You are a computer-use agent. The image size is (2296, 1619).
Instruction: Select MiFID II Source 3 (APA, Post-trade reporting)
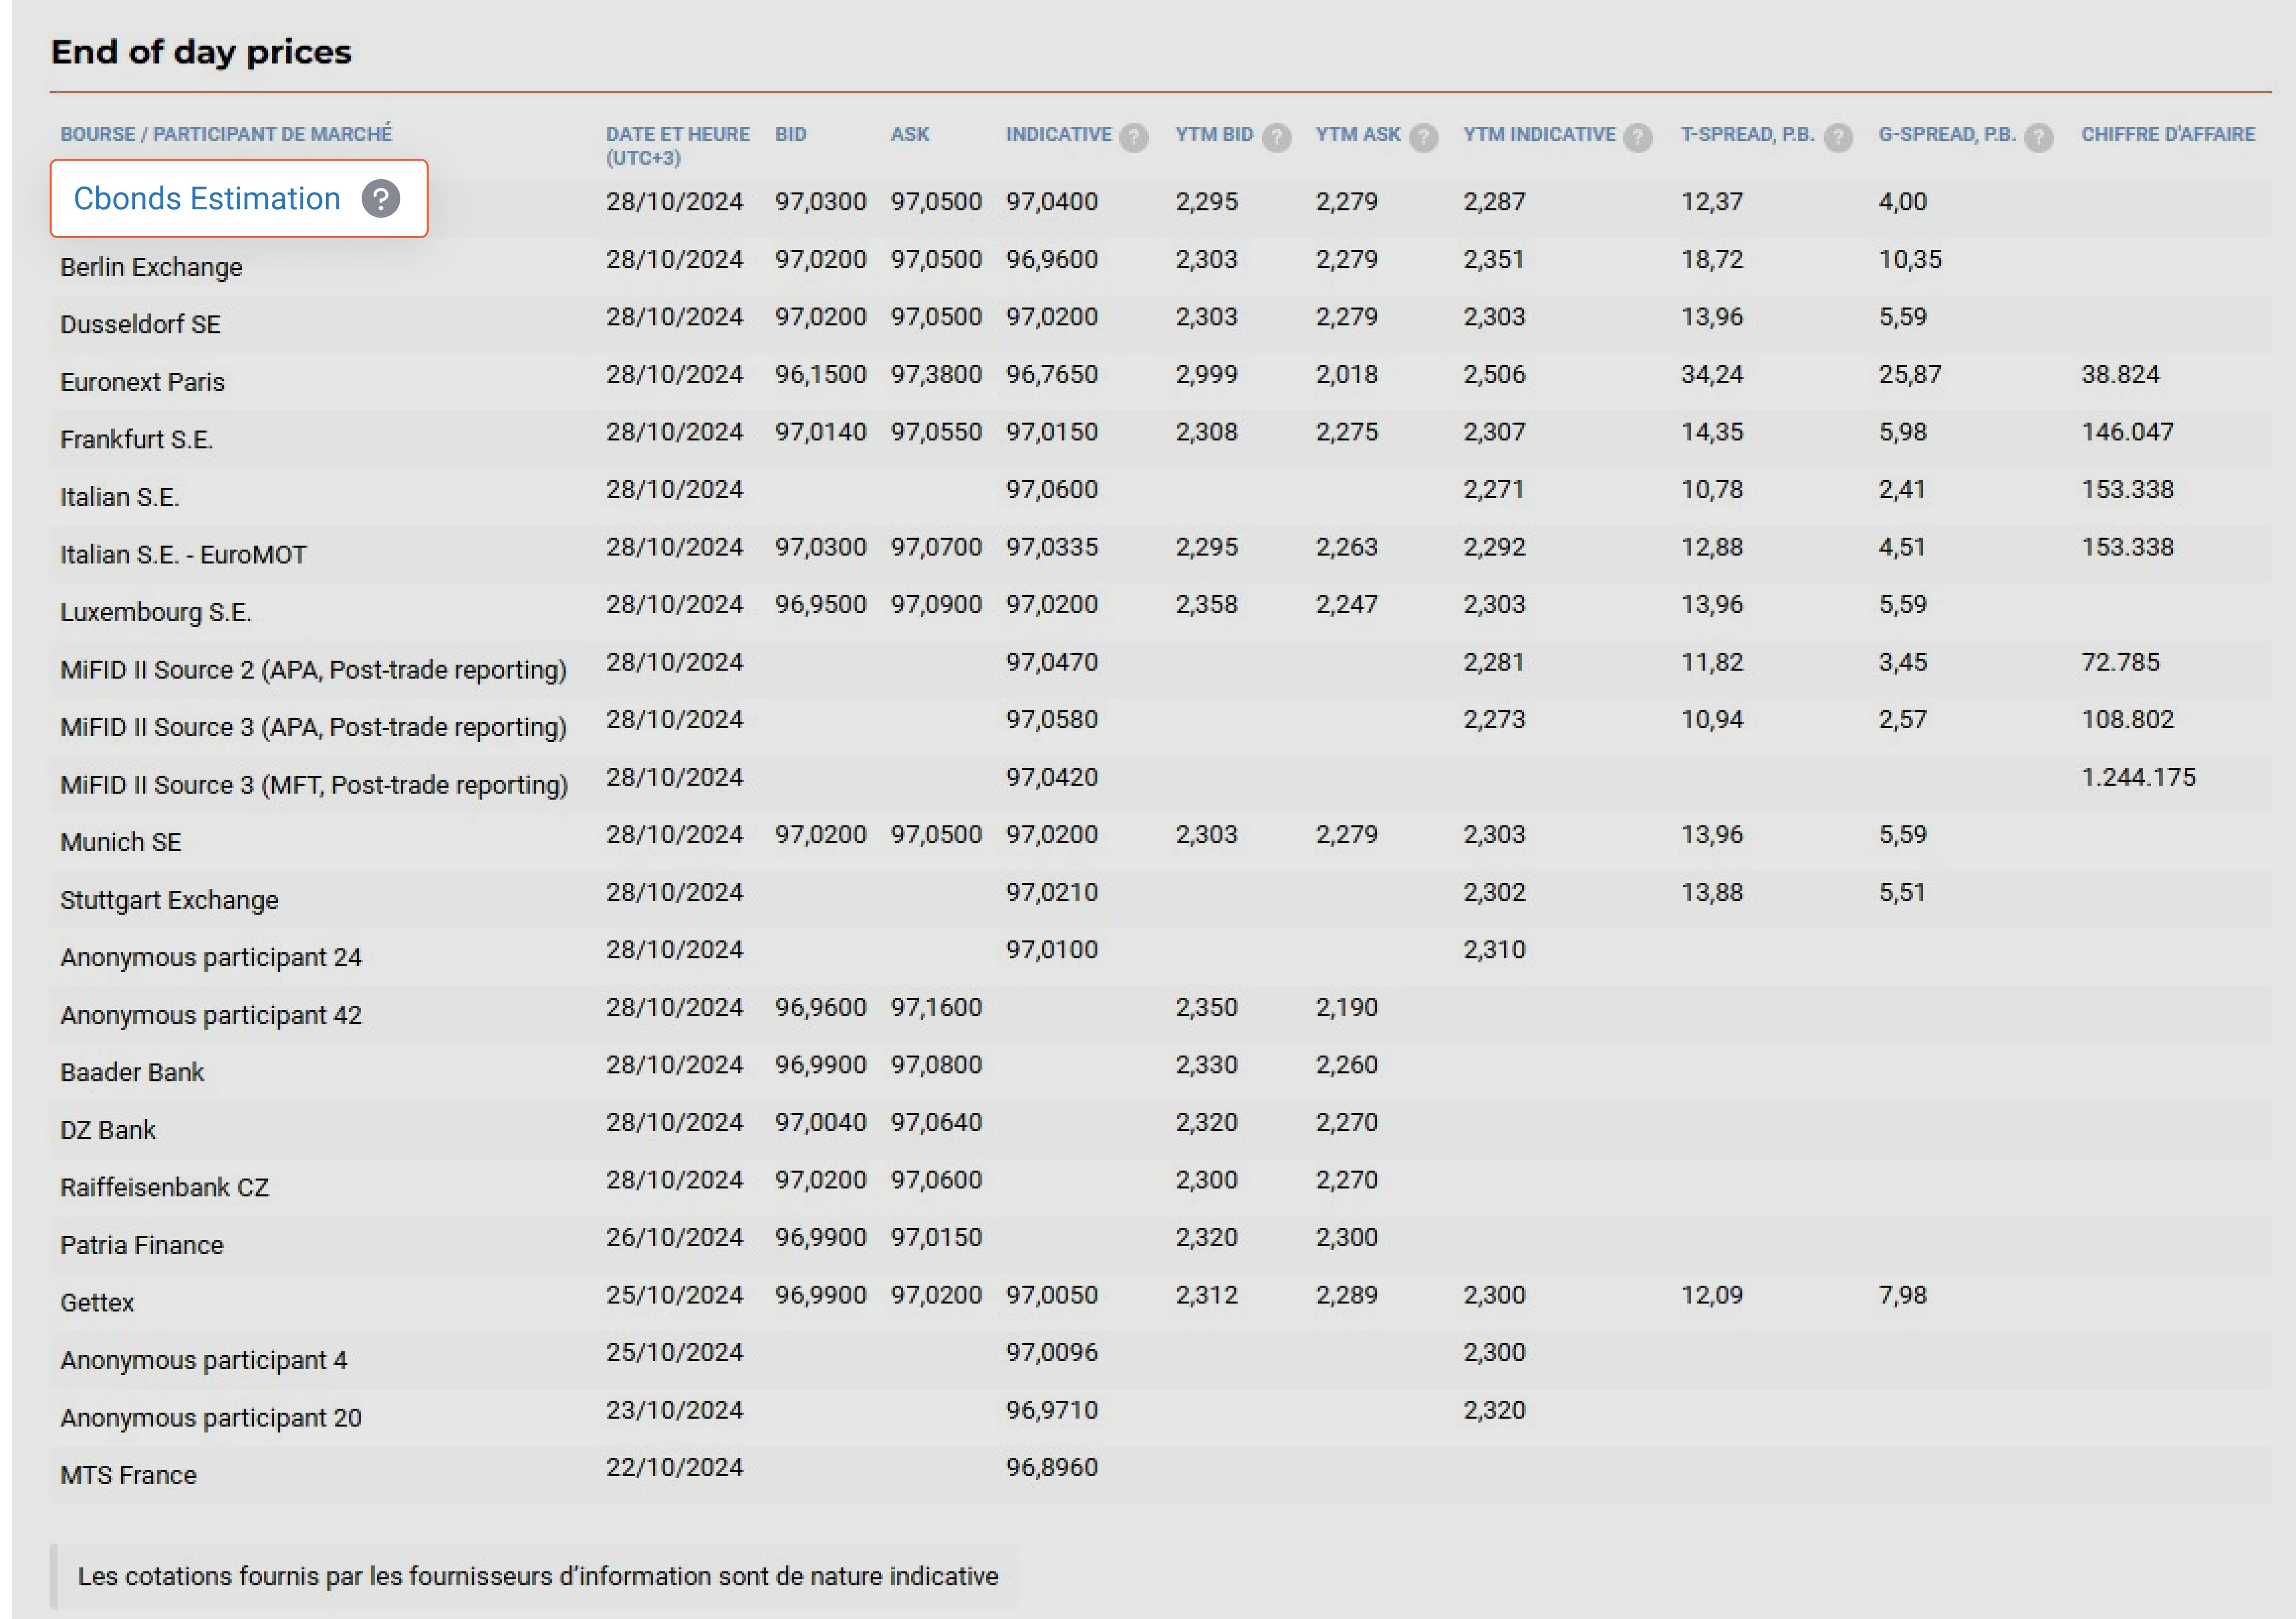pyautogui.click(x=313, y=727)
